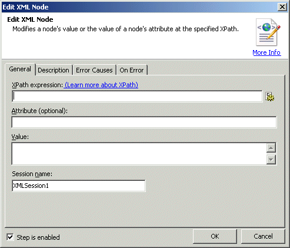Viewport: 290px width, 248px height.
Task: Focus the XPath expression text field
Action: click(x=137, y=96)
